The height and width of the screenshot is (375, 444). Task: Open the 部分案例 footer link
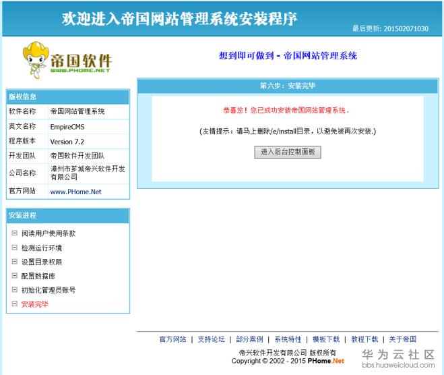tap(249, 339)
